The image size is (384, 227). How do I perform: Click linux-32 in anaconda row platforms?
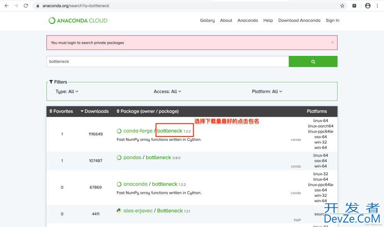tap(321, 174)
